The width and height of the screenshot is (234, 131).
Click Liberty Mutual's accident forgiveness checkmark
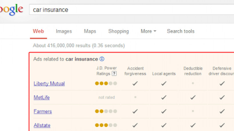(135, 83)
